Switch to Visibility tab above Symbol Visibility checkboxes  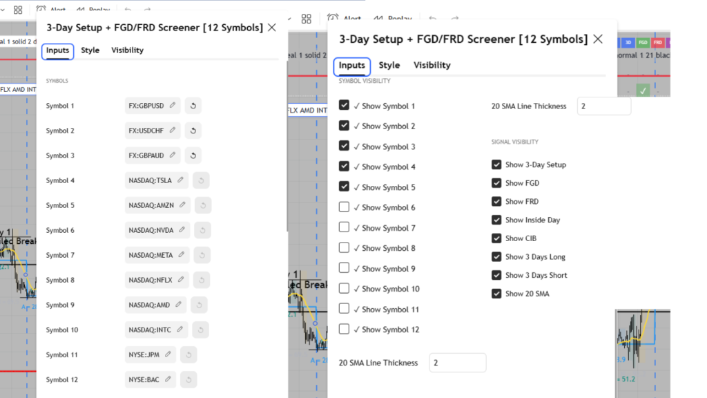click(432, 66)
